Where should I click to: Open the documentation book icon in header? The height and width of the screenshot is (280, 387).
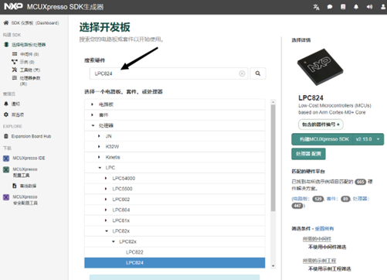click(343, 7)
